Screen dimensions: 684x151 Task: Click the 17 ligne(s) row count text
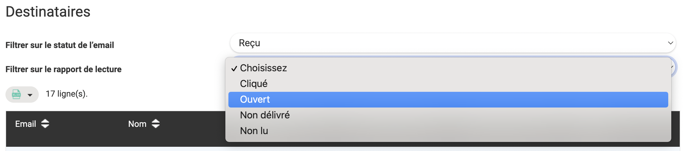pos(67,94)
